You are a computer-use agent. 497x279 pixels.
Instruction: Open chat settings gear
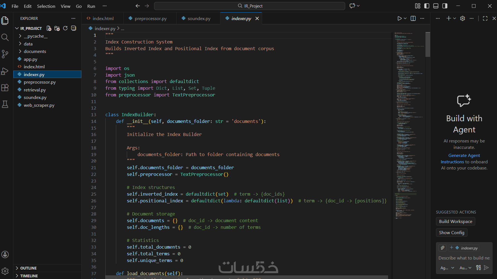(462, 18)
